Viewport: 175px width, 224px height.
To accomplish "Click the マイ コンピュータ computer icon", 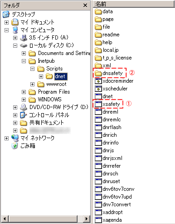I will [15, 30].
